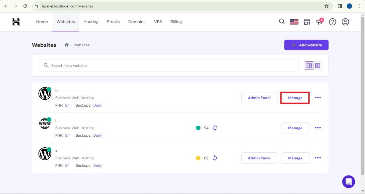365x194 pixels.
Task: Open the live chat support bubble
Action: tap(348, 181)
